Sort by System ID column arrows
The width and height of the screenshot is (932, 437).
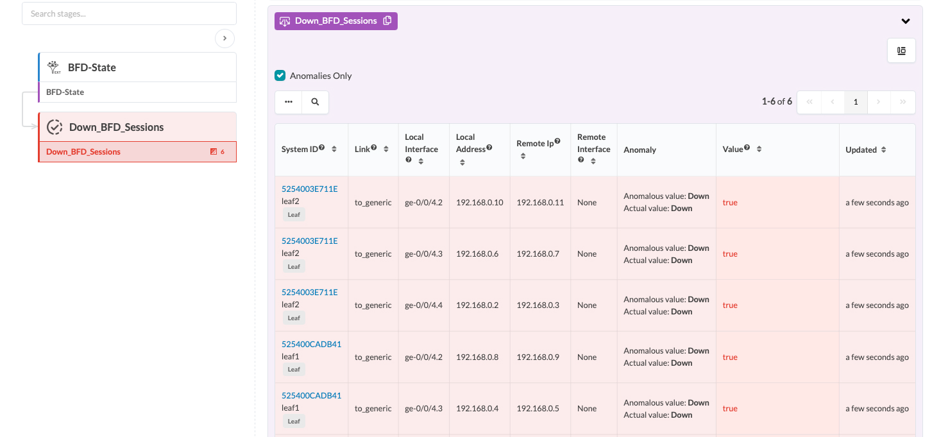point(334,149)
